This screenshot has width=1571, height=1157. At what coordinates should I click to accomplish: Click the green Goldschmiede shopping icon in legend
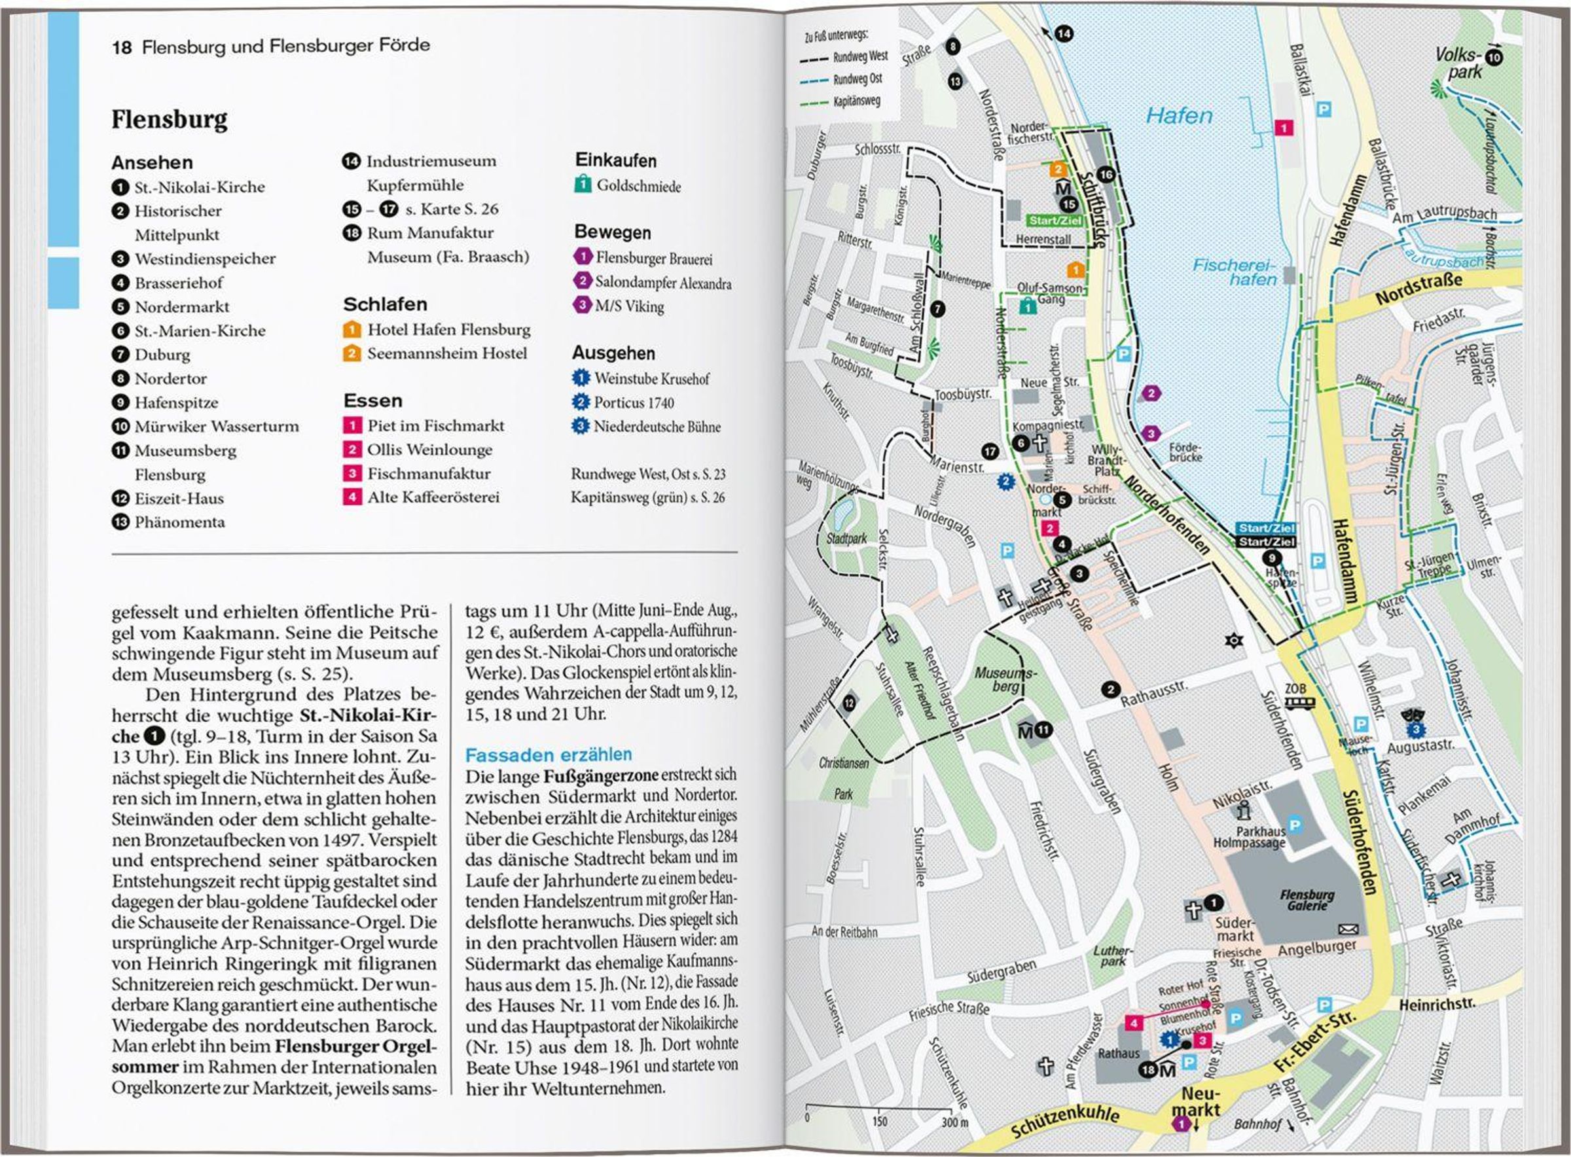tap(582, 185)
